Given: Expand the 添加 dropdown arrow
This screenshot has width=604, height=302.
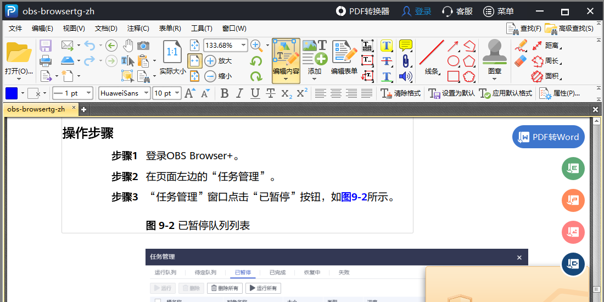Looking at the screenshot, I should click(314, 79).
